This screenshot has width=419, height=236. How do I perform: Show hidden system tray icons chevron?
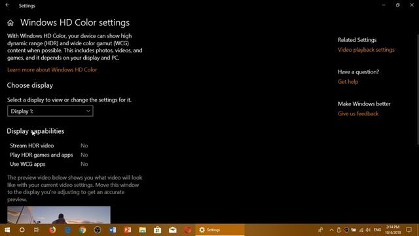(x=331, y=230)
